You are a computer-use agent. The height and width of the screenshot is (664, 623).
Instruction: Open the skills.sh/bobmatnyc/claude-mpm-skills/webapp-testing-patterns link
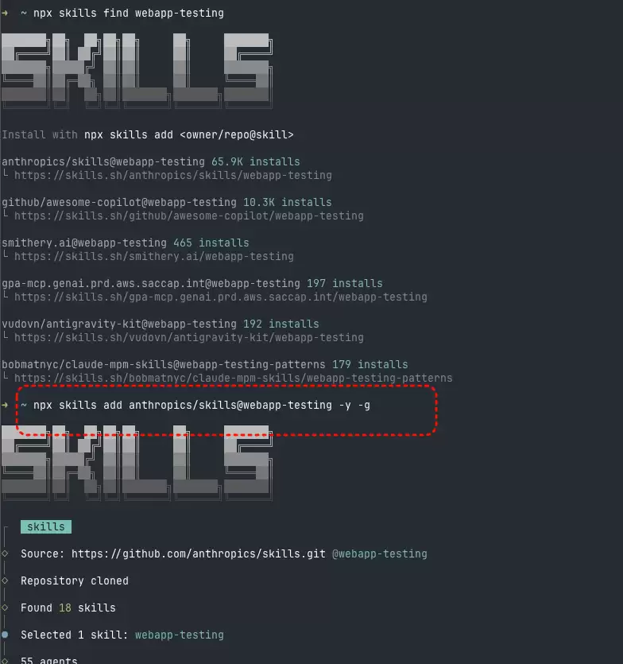point(234,379)
